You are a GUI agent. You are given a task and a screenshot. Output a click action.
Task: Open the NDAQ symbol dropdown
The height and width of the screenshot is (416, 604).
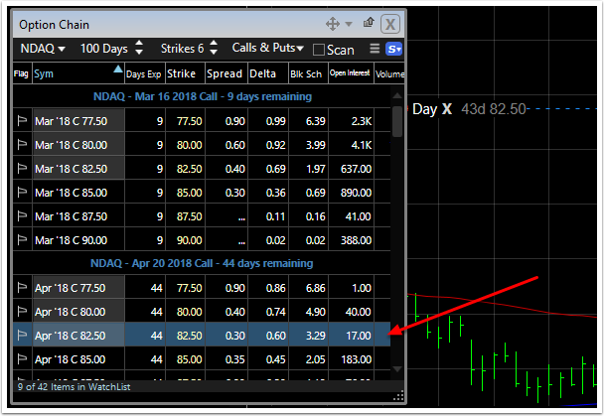point(43,49)
